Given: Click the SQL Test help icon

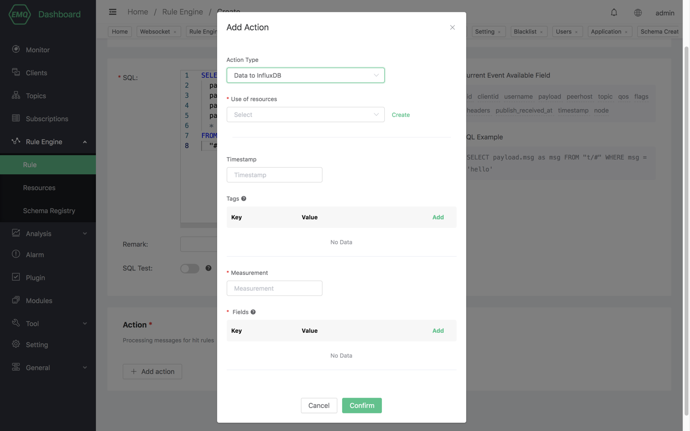Looking at the screenshot, I should tap(208, 268).
